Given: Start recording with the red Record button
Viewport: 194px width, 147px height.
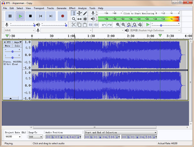Looking at the screenshot, I should 63,16.
